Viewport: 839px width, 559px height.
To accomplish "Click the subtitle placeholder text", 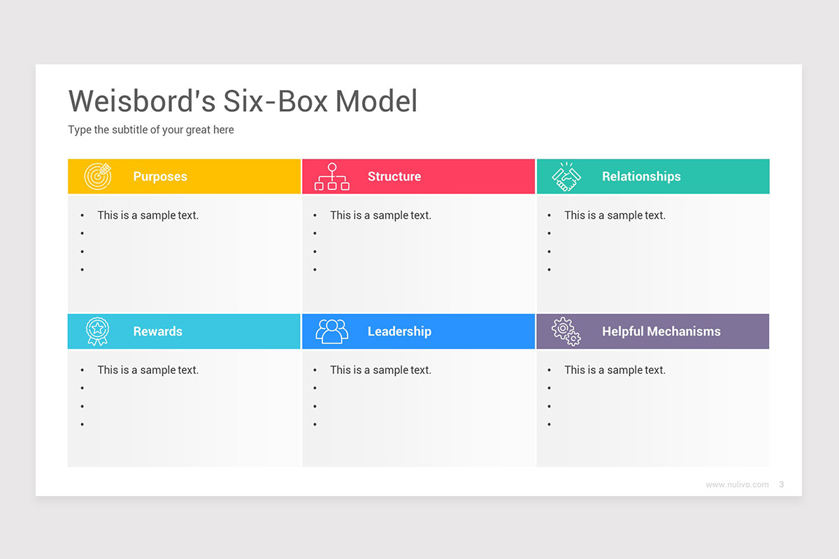I will (151, 130).
